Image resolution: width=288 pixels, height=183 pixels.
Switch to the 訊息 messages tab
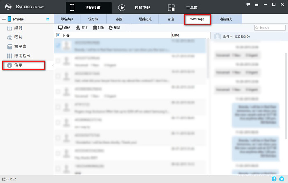tap(172, 19)
